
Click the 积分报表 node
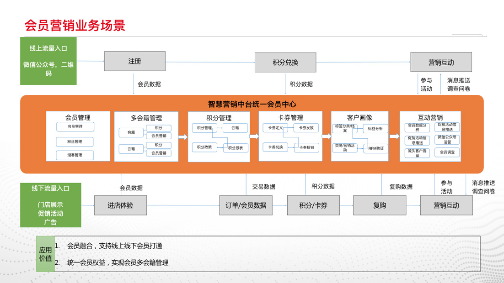point(236,147)
